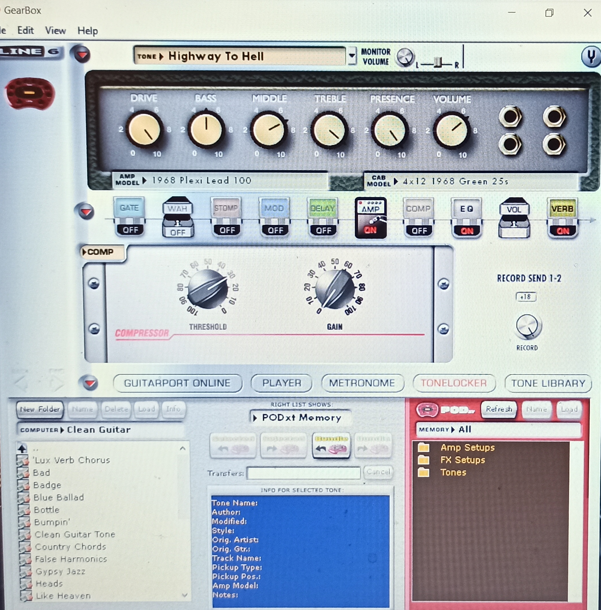
Task: Click the tone list scroll down arrow
Action: (x=184, y=595)
